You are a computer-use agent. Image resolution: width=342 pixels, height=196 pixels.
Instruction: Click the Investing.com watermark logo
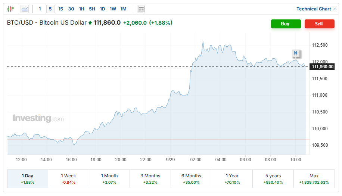[38, 119]
